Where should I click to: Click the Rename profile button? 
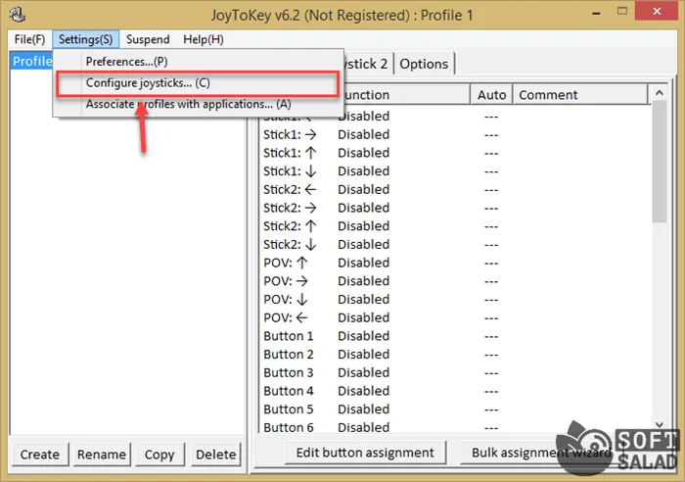point(102,455)
